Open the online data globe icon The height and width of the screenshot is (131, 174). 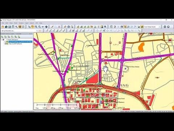click(x=6, y=27)
